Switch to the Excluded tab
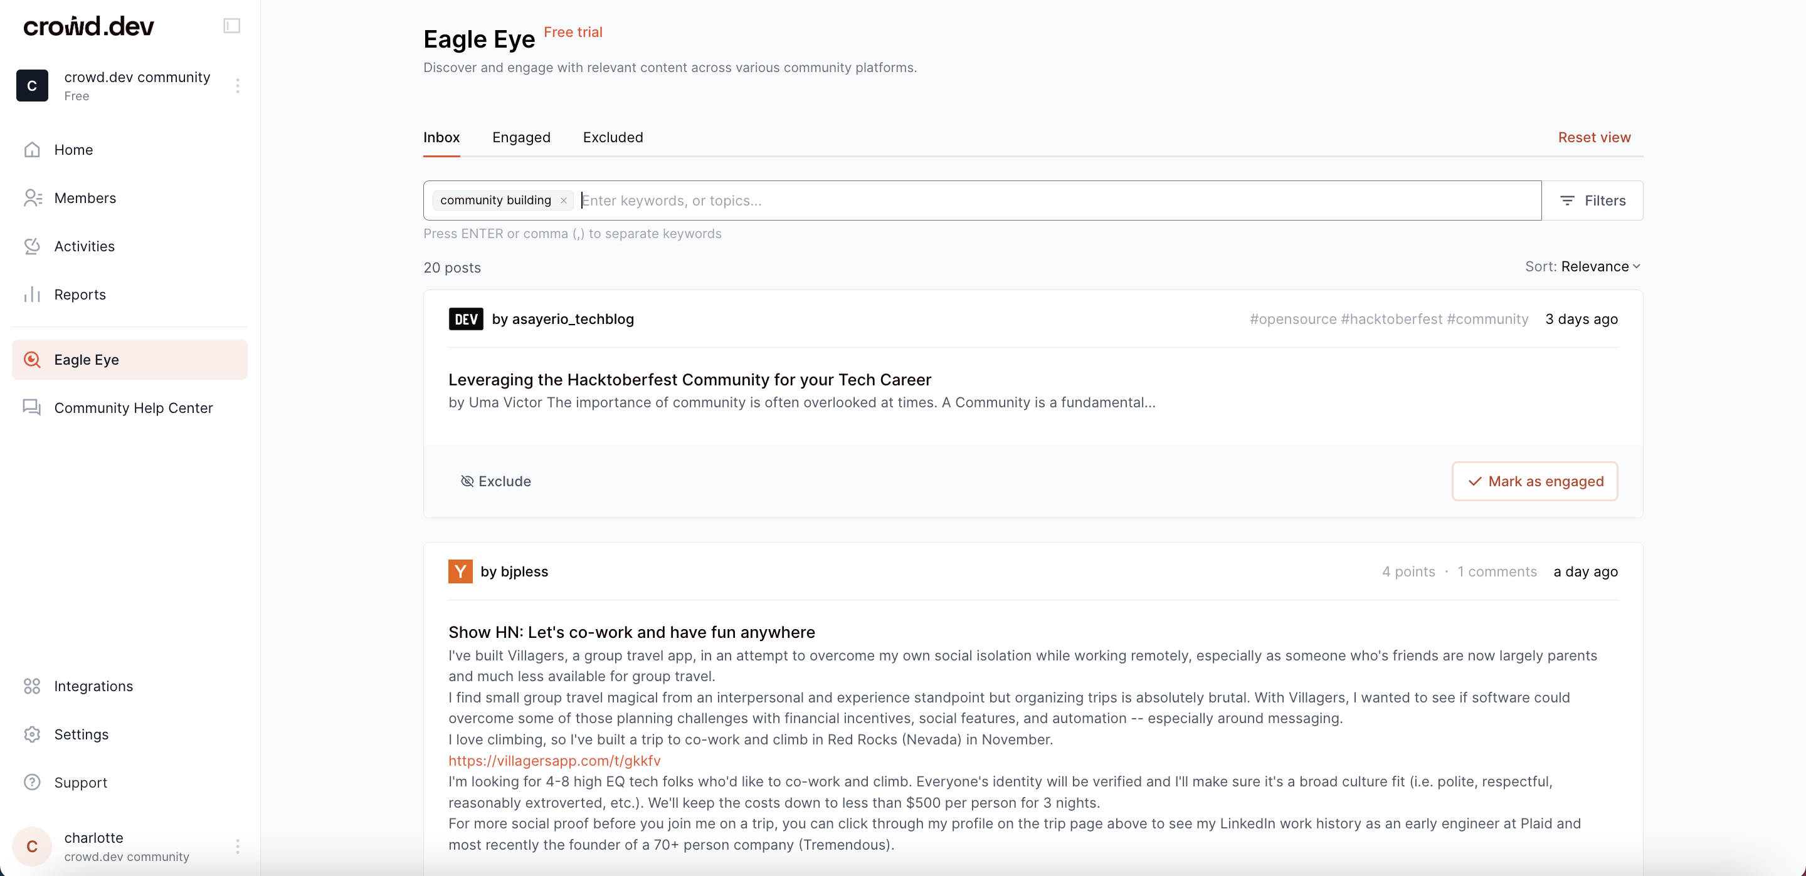This screenshot has height=876, width=1806. [x=613, y=137]
